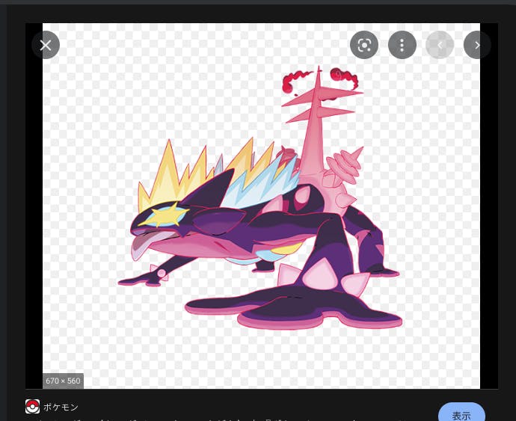This screenshot has height=421, width=516.
Task: Close the image preview panel
Action: (46, 45)
